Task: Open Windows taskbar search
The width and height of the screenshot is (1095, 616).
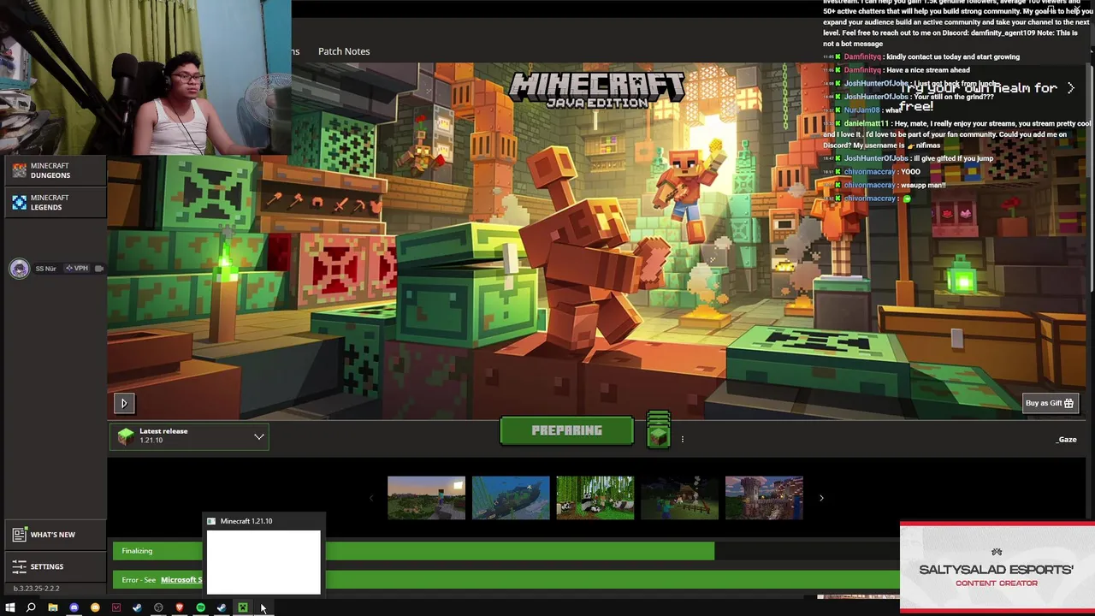Action: [31, 607]
